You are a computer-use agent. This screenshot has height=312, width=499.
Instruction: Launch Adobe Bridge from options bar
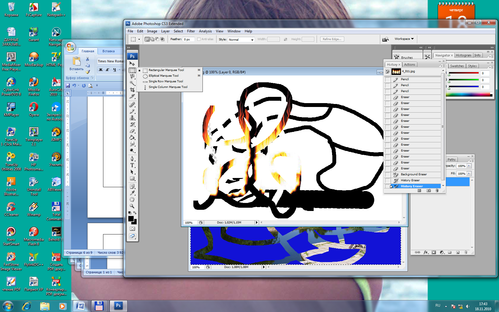[x=385, y=39]
